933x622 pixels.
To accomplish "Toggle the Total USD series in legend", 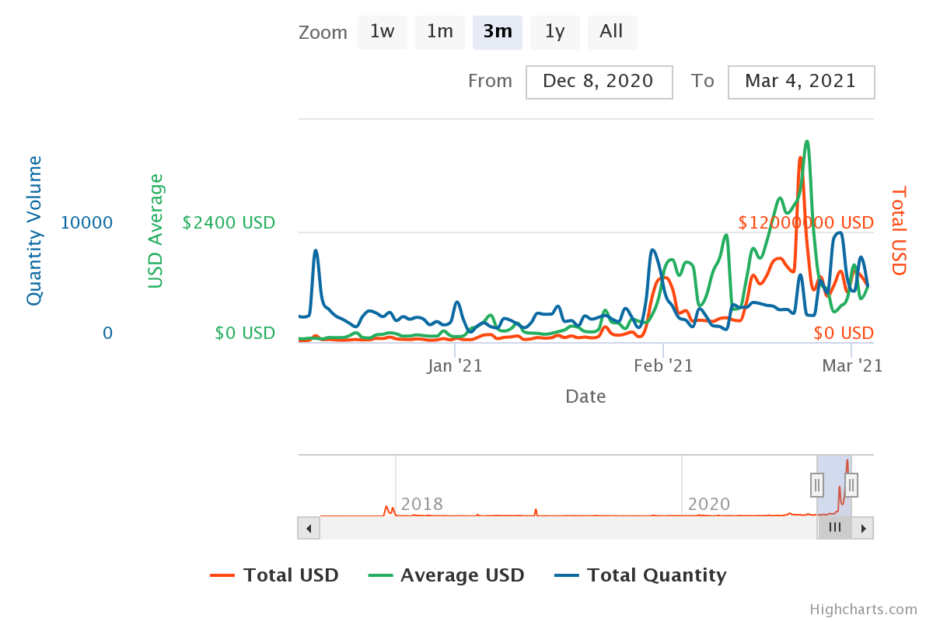I will point(274,575).
